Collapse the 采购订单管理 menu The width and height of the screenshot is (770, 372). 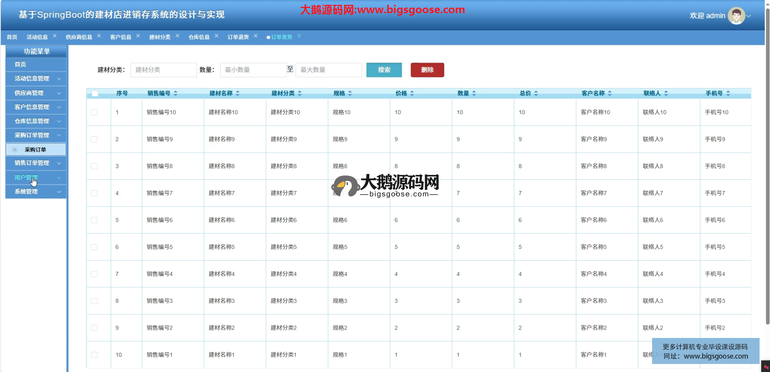pos(59,135)
